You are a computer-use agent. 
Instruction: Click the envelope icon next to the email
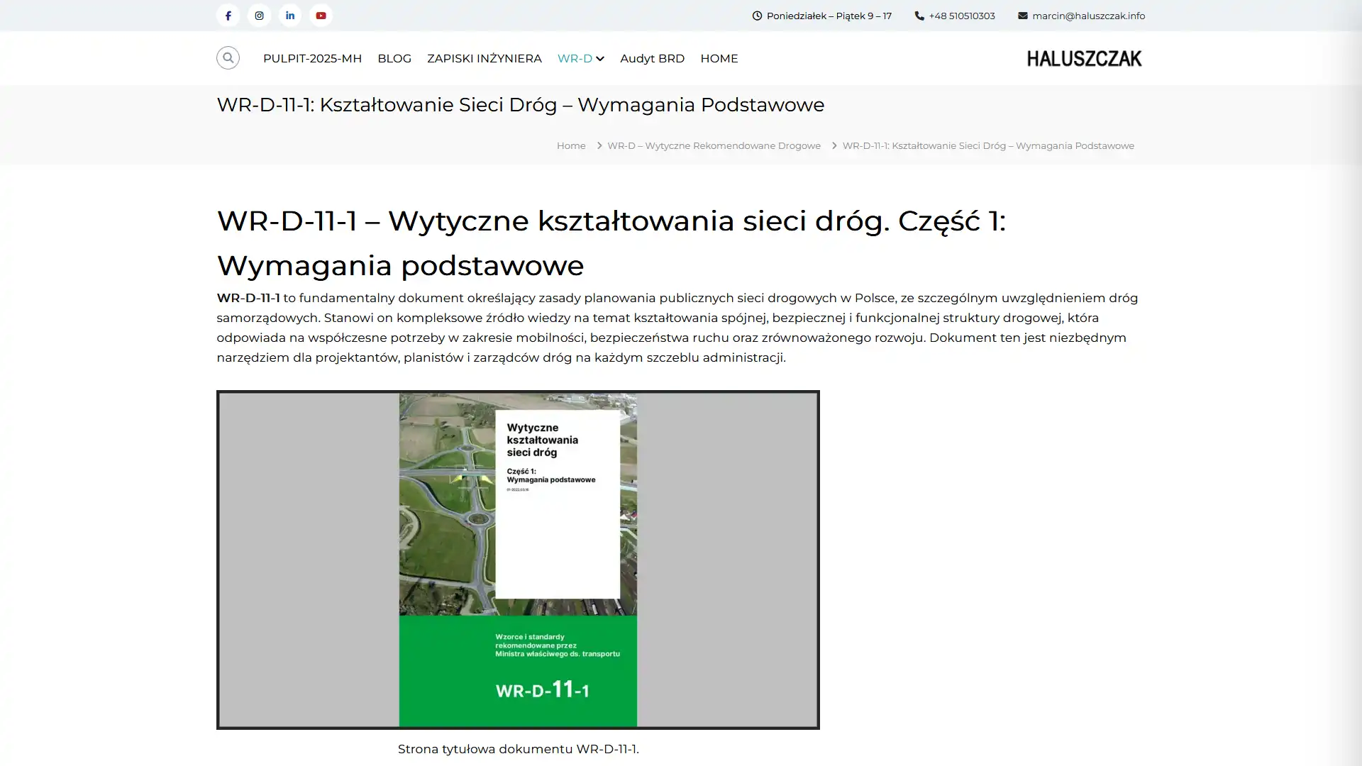[x=1022, y=15]
